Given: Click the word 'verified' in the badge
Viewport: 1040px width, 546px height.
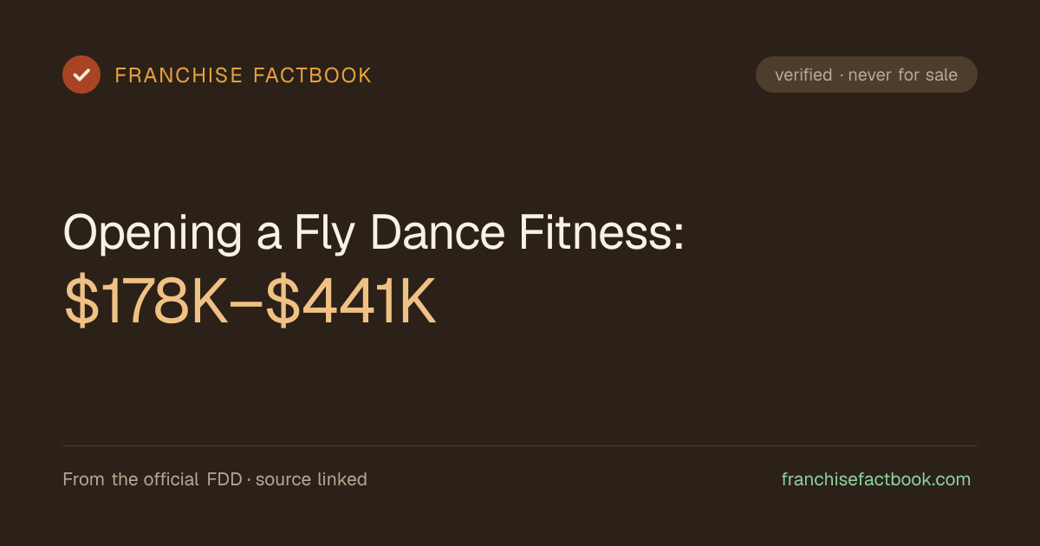Looking at the screenshot, I should pos(803,75).
